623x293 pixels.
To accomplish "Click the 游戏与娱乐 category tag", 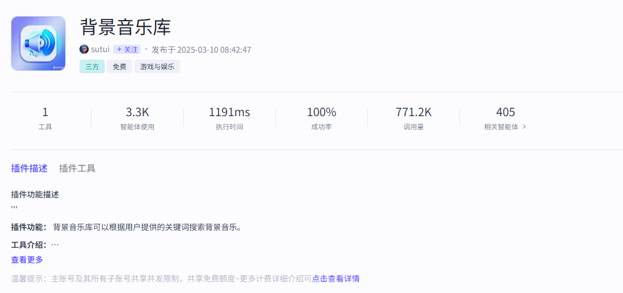I will point(157,66).
